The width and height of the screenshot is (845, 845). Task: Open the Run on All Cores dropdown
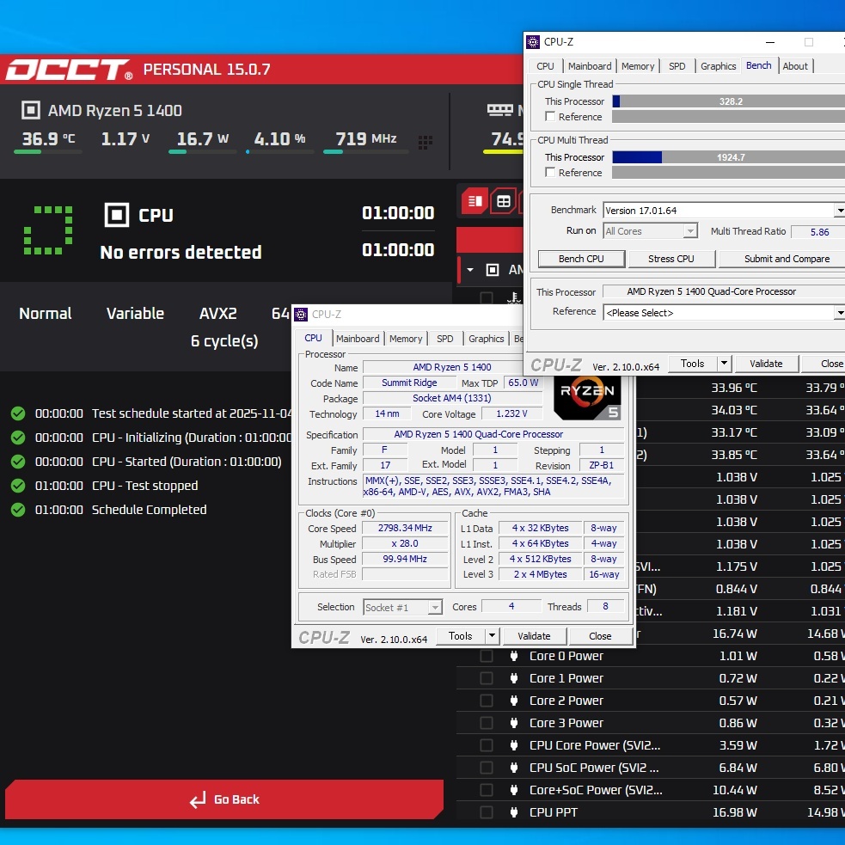tap(650, 231)
